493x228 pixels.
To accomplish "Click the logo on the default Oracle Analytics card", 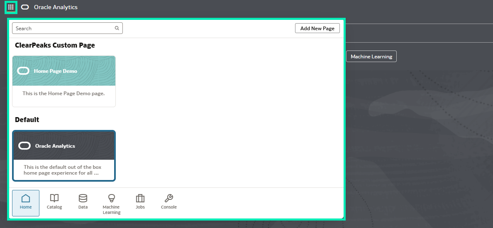I will click(x=24, y=146).
